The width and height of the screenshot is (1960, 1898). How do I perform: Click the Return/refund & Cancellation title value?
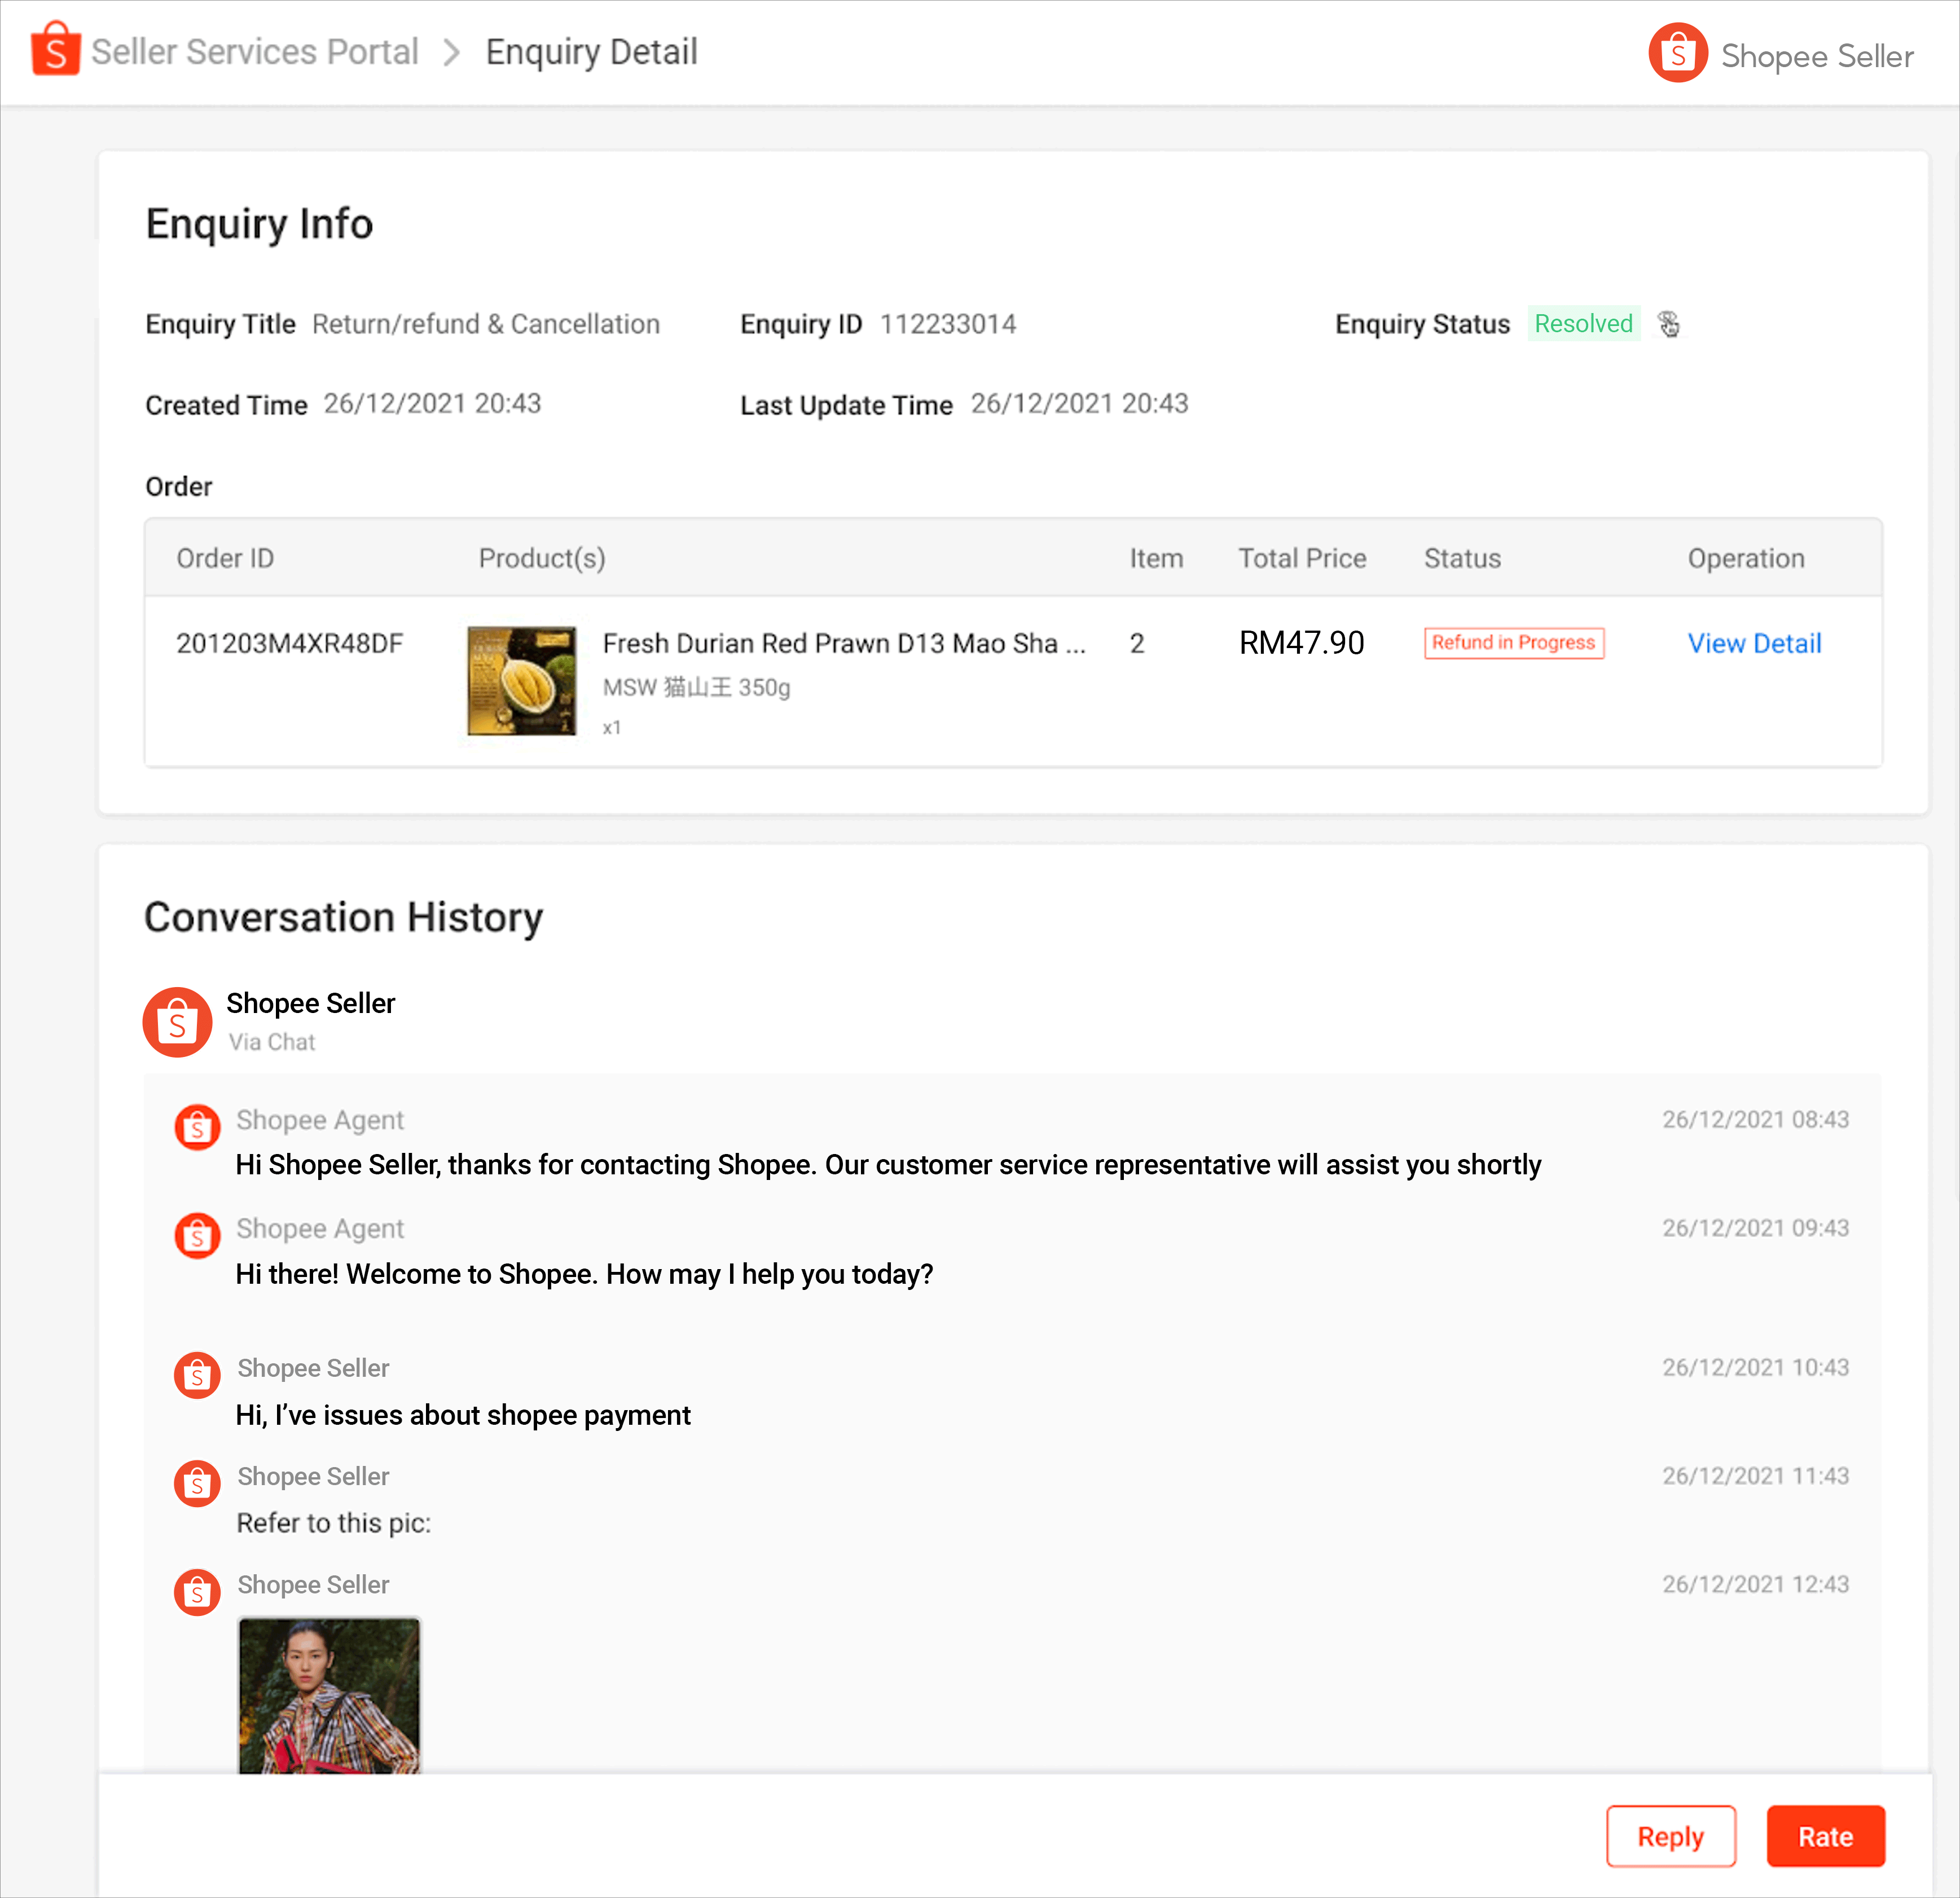pos(485,324)
